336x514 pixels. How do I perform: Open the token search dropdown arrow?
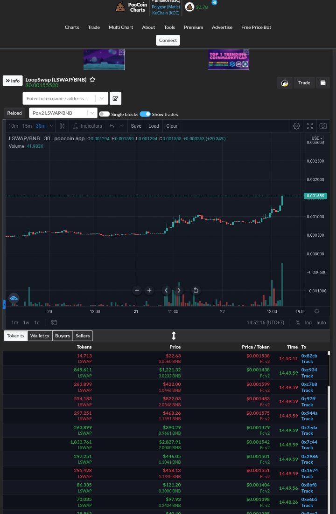(102, 98)
